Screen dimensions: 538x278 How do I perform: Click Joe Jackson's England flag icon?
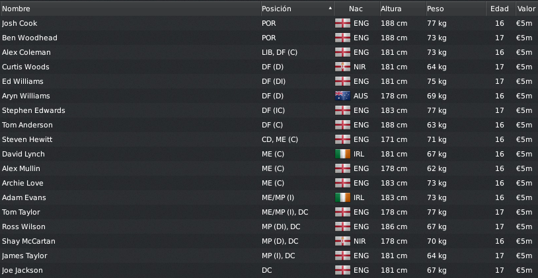(342, 270)
